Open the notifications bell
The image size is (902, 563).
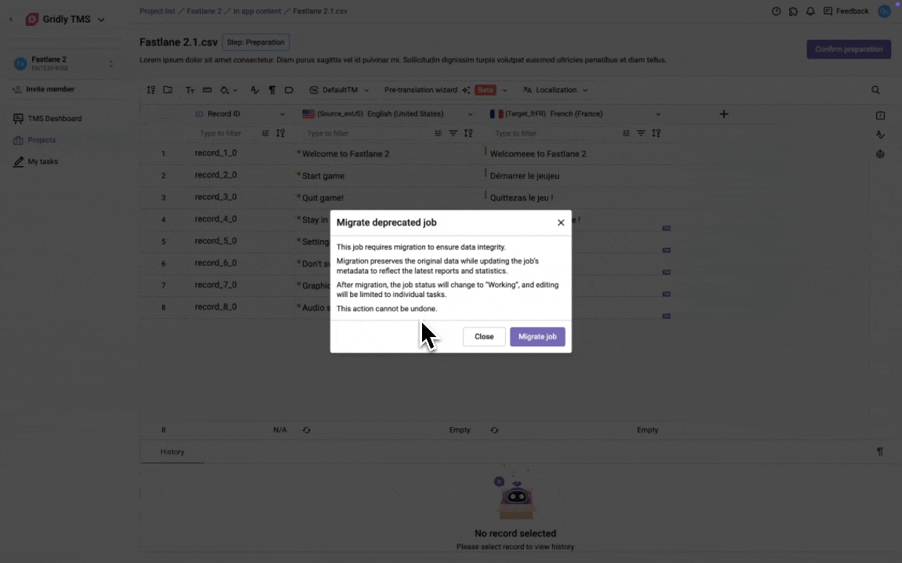(x=810, y=12)
